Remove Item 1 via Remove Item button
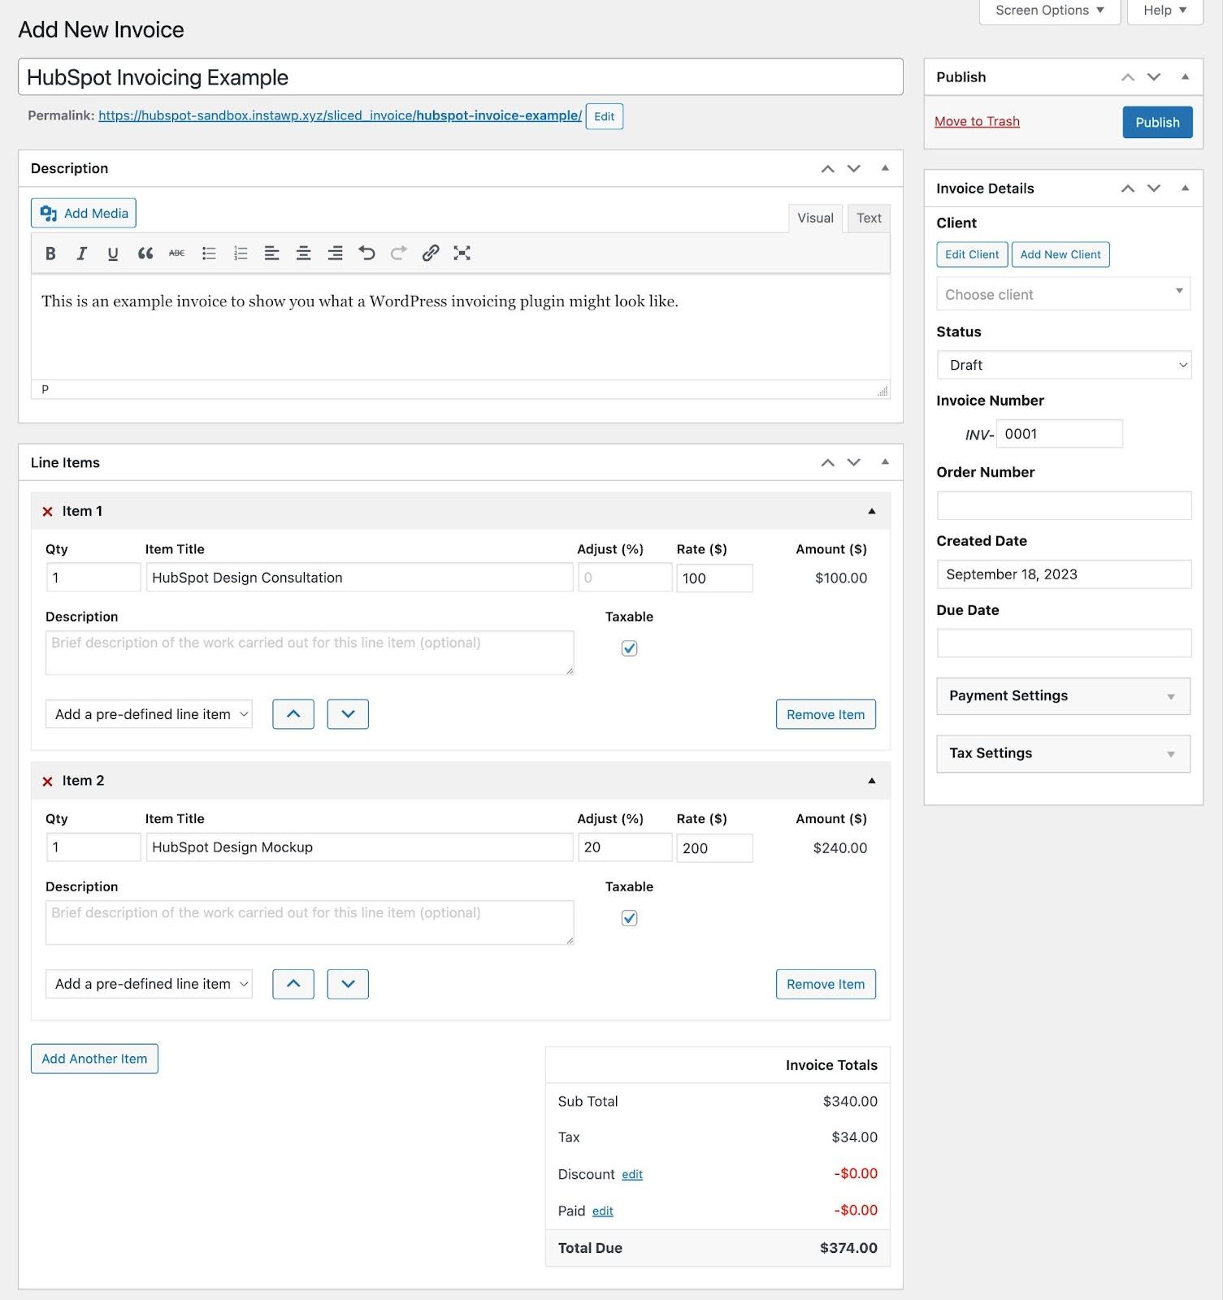The image size is (1223, 1300). click(x=826, y=714)
